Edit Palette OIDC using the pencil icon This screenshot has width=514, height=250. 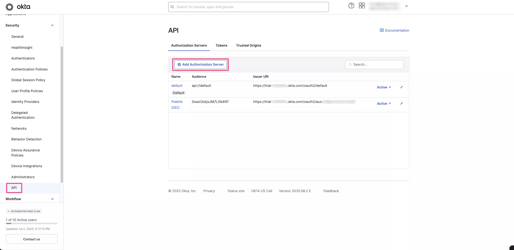[401, 103]
